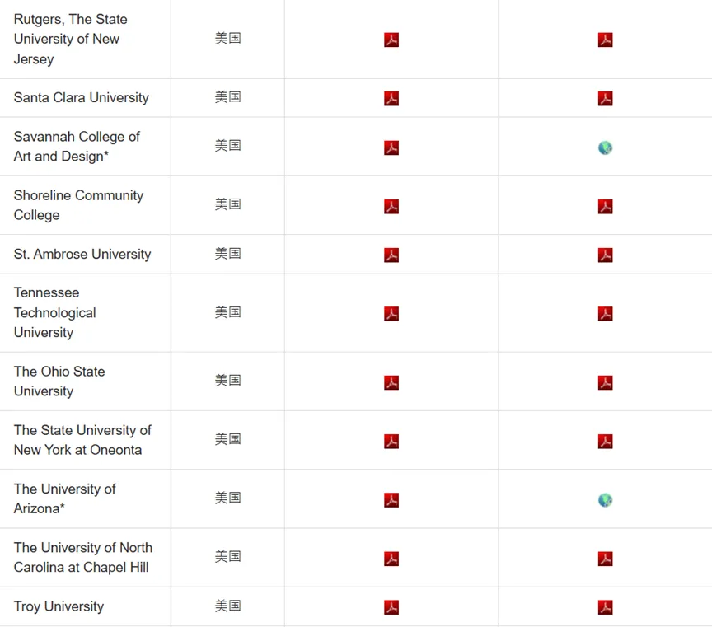Screen dimensions: 712x627
Task: Click globe icon in University of Arizona row
Action: (605, 500)
